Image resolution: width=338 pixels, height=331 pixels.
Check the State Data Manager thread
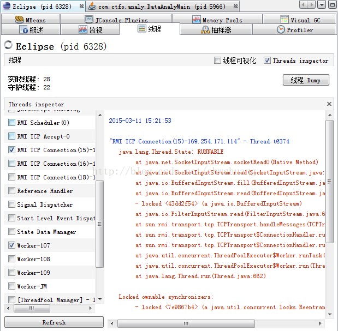11,232
